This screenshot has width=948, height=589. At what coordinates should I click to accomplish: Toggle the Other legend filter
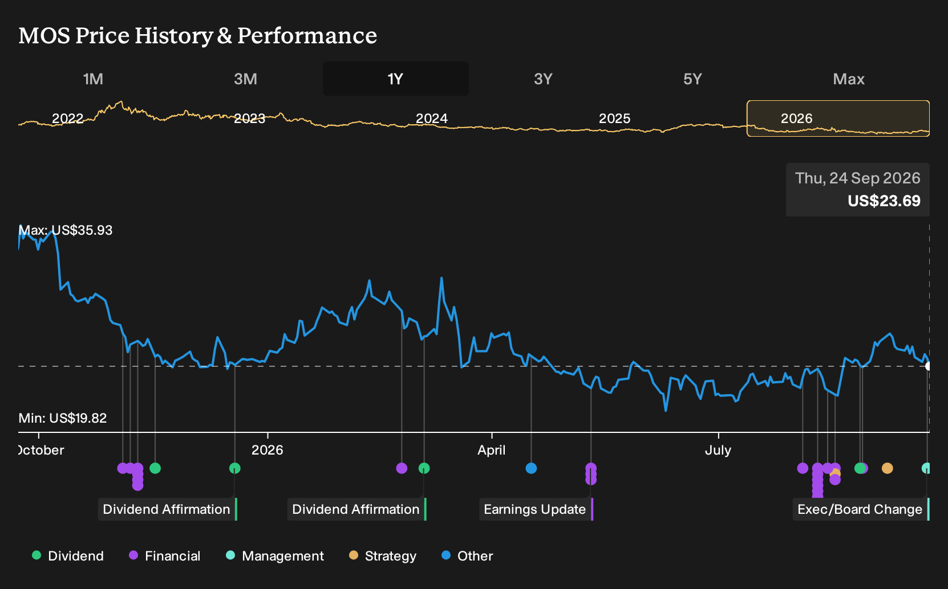467,556
